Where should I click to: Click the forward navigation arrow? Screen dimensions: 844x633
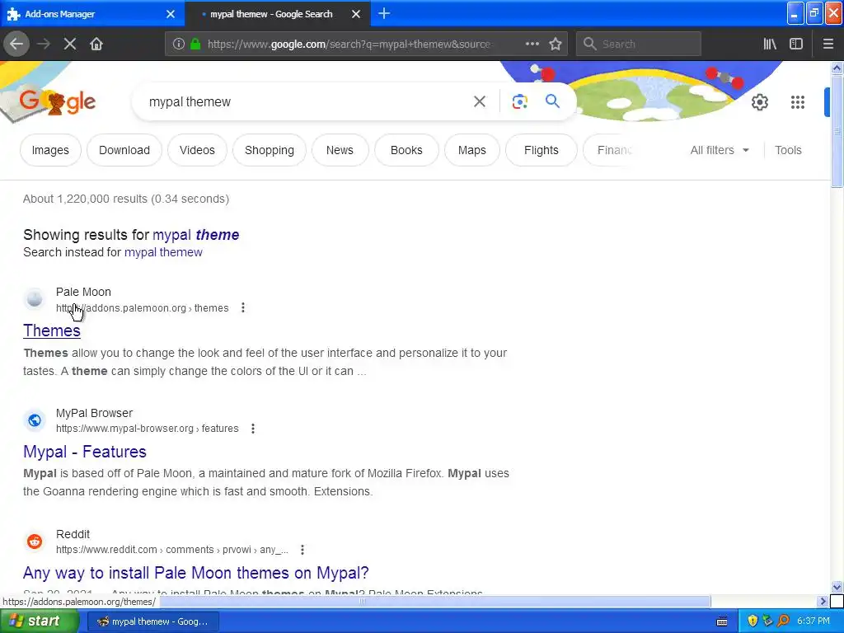(x=44, y=44)
